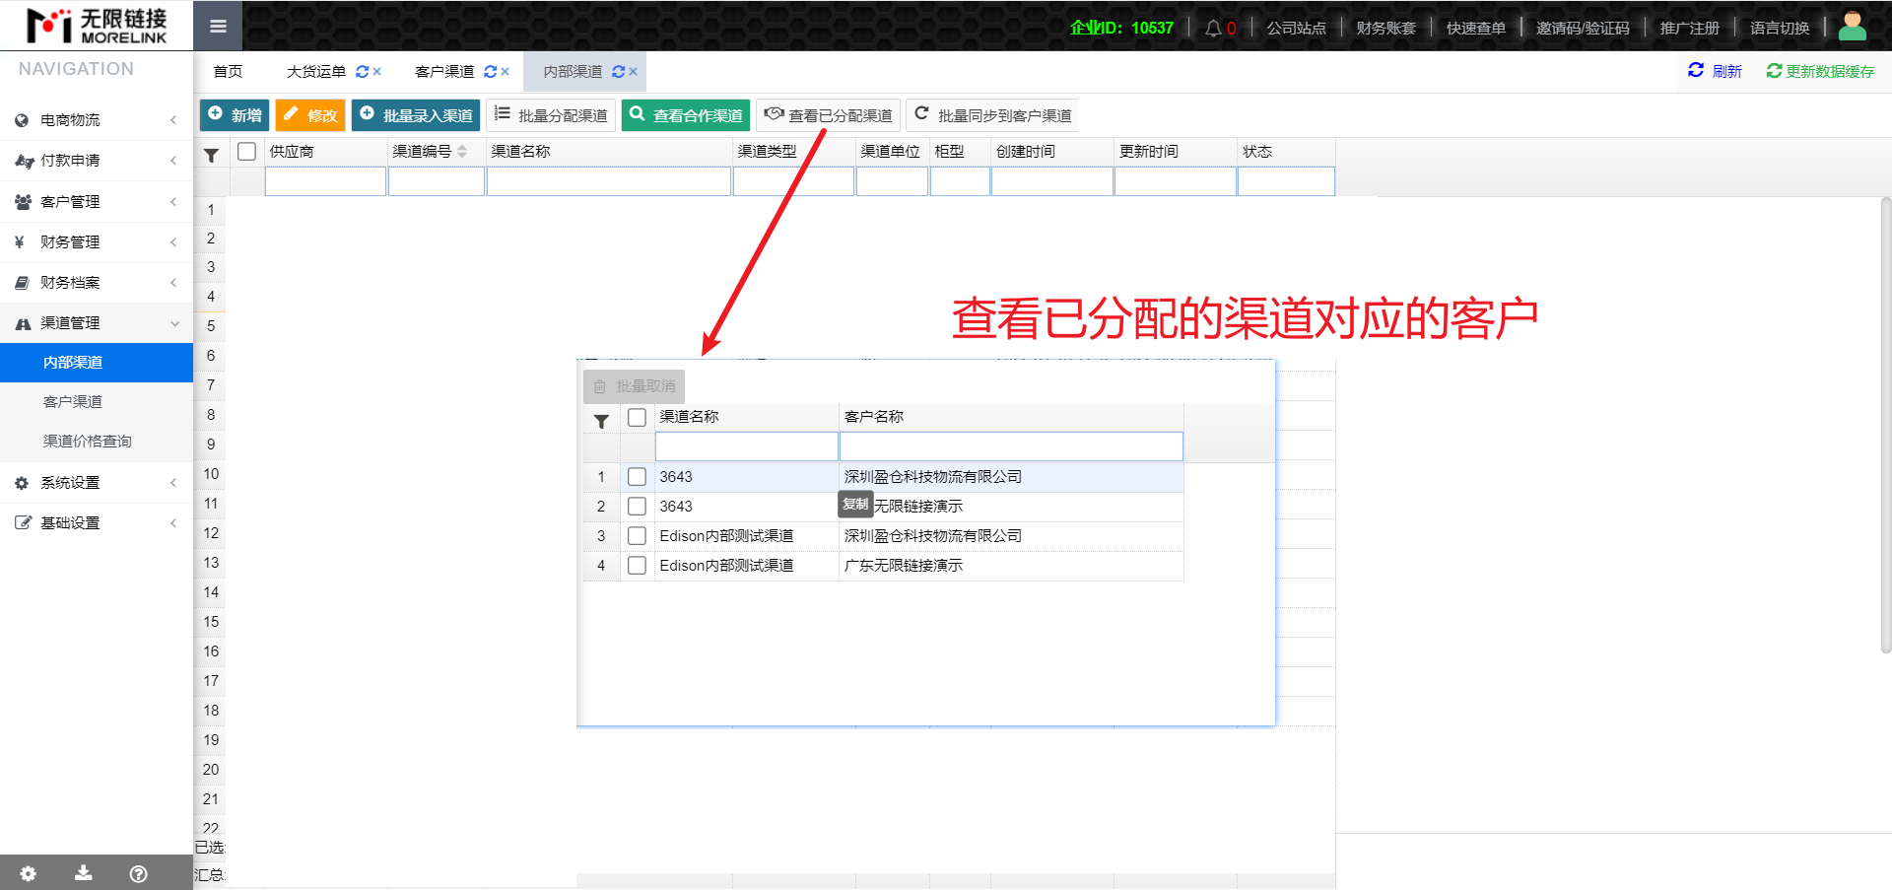Viewport: 1892px width, 890px height.
Task: Click the popup grid filter funnel icon
Action: (601, 421)
